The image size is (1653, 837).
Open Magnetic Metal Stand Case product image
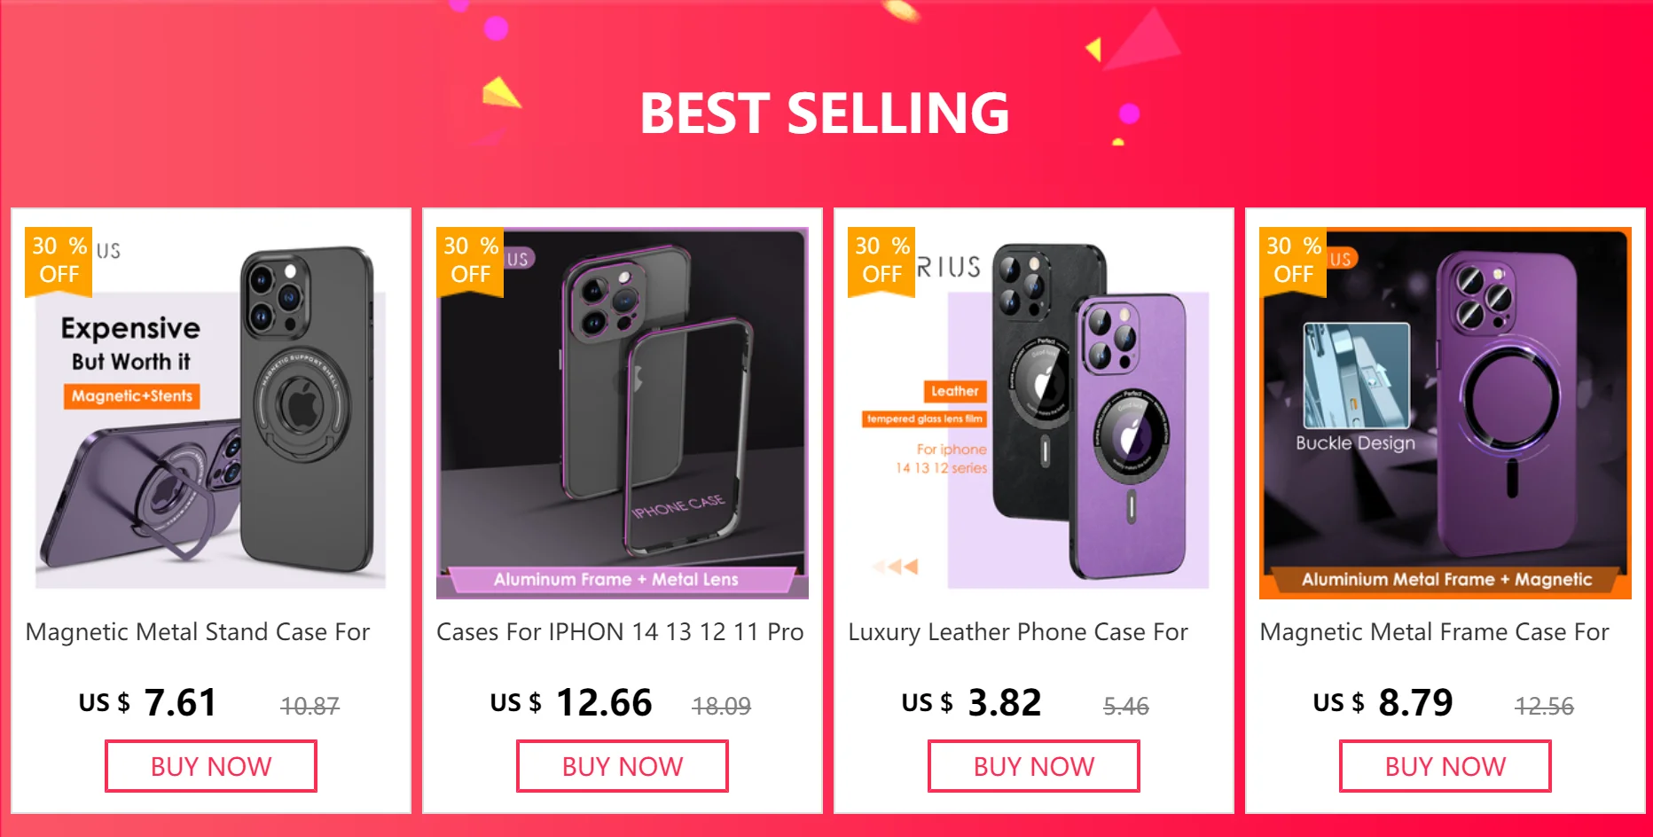click(211, 413)
